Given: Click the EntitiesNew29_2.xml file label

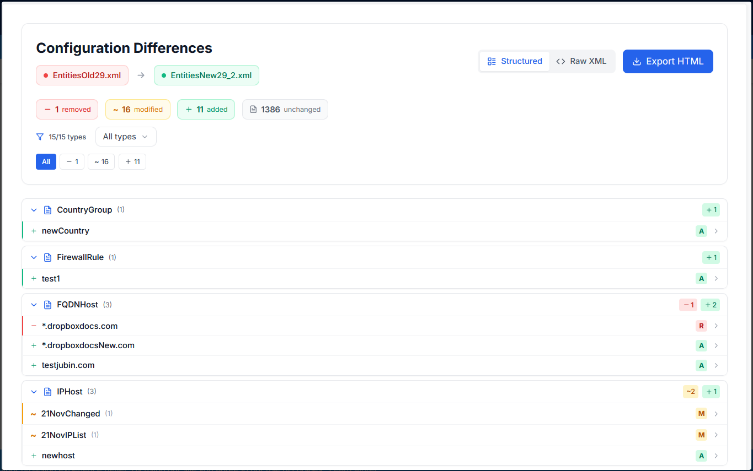Looking at the screenshot, I should 206,75.
